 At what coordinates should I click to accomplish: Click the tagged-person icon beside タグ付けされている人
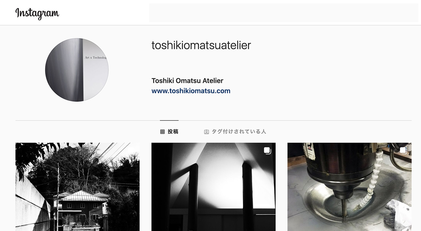point(206,132)
